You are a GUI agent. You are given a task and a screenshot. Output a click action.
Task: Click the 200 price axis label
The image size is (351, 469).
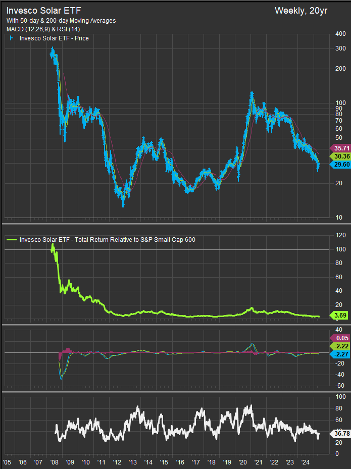point(340,69)
